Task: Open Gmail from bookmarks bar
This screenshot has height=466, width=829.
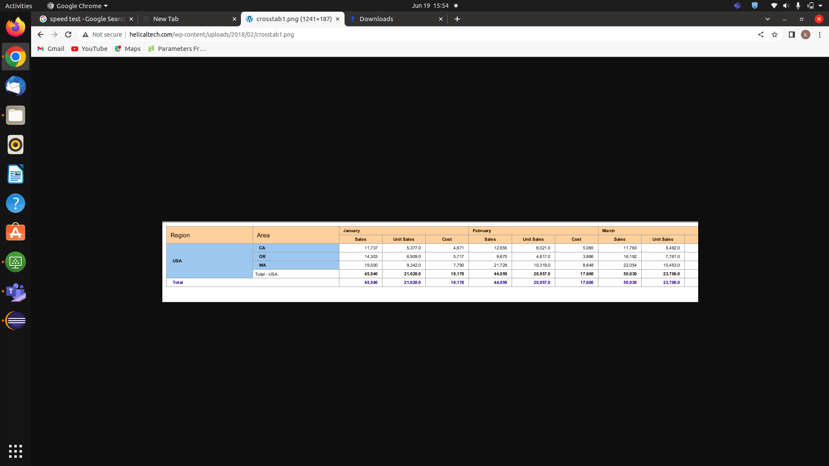Action: [51, 49]
